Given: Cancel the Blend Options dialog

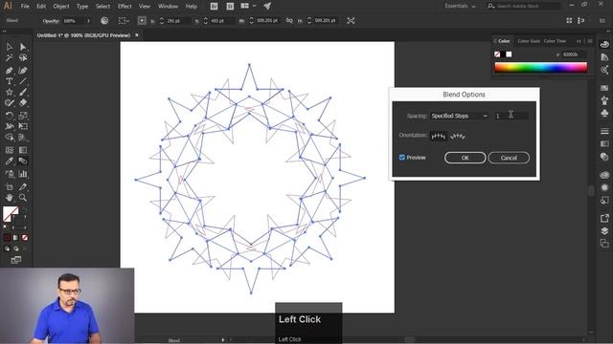Looking at the screenshot, I should [509, 158].
